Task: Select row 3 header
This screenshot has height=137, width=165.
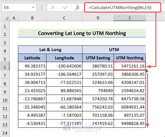Action: pos(5,41)
